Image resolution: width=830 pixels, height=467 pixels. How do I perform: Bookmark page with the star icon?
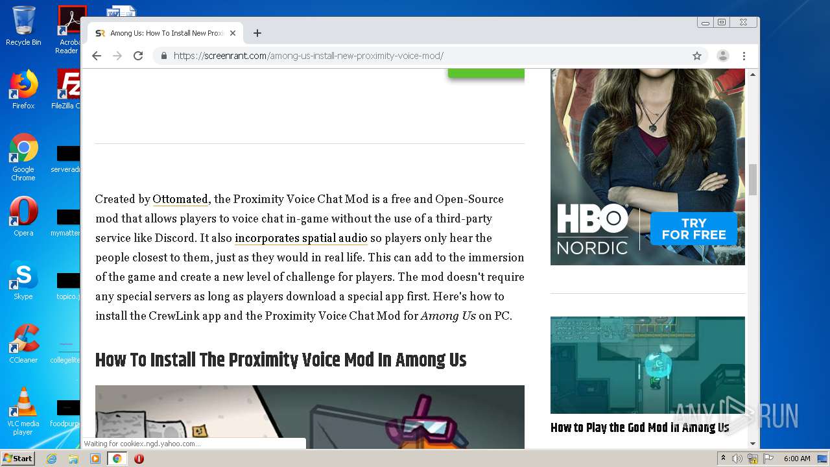click(x=697, y=56)
